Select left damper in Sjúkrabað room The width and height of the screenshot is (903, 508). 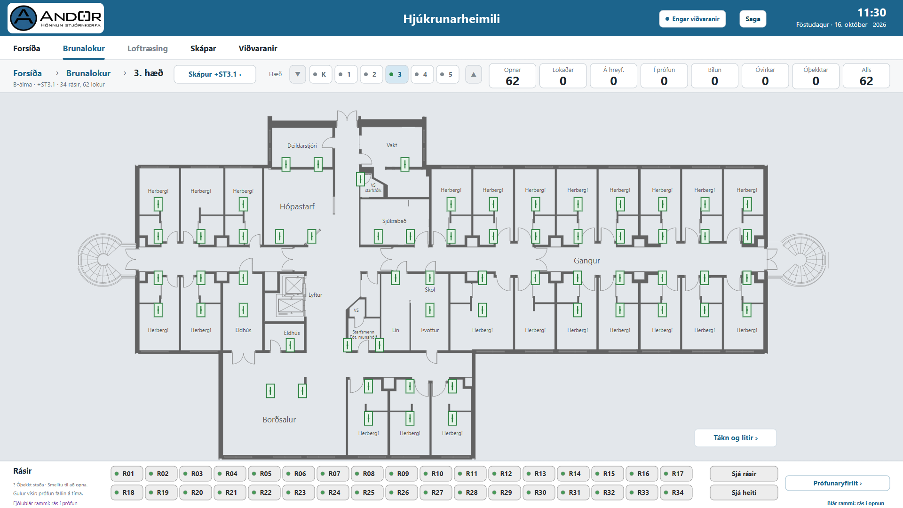click(378, 236)
